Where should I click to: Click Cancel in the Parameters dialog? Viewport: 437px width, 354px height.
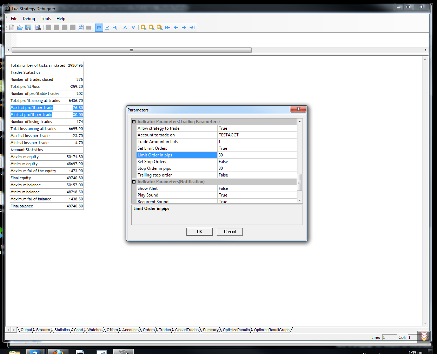click(x=230, y=232)
